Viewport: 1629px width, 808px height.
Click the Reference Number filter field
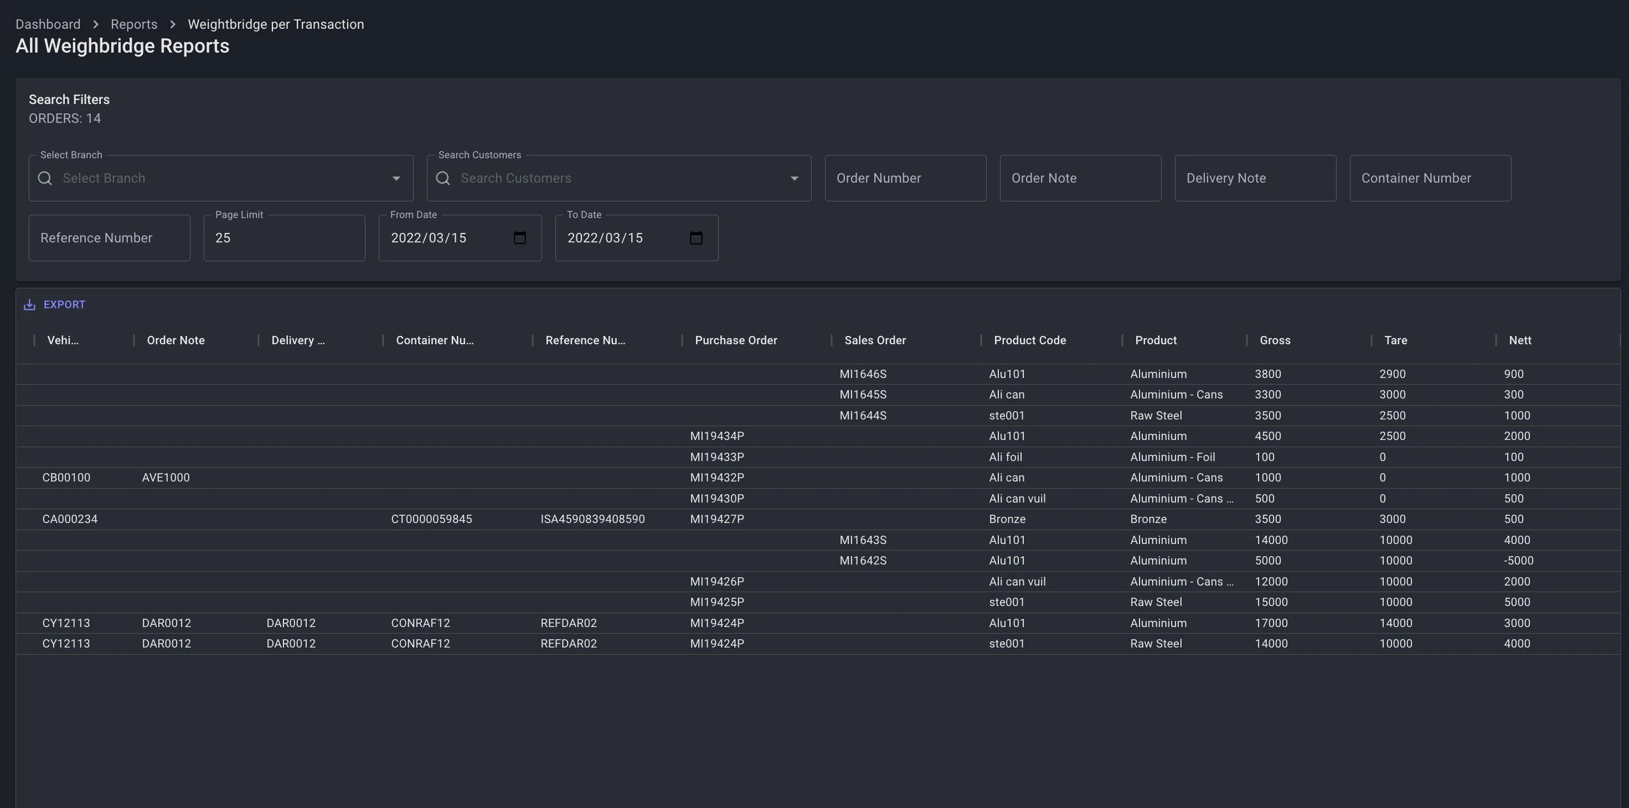point(109,238)
